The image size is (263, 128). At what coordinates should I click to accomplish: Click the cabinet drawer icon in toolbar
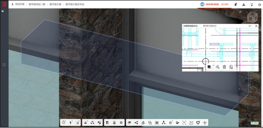tap(114, 123)
